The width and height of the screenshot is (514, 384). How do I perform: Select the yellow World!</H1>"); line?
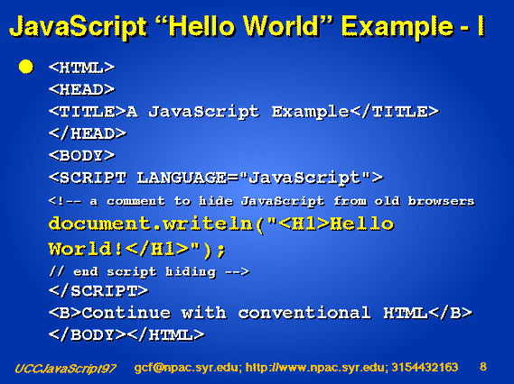point(137,250)
